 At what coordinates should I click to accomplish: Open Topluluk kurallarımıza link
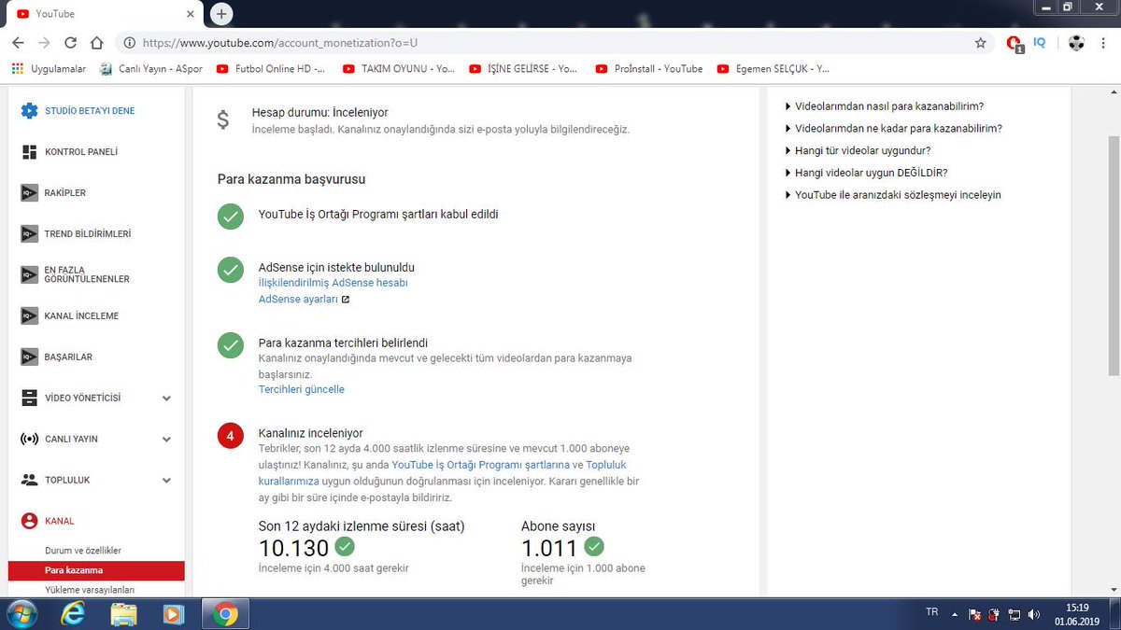(x=442, y=472)
